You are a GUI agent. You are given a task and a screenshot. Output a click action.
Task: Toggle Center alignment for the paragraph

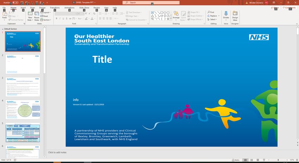pos(104,19)
